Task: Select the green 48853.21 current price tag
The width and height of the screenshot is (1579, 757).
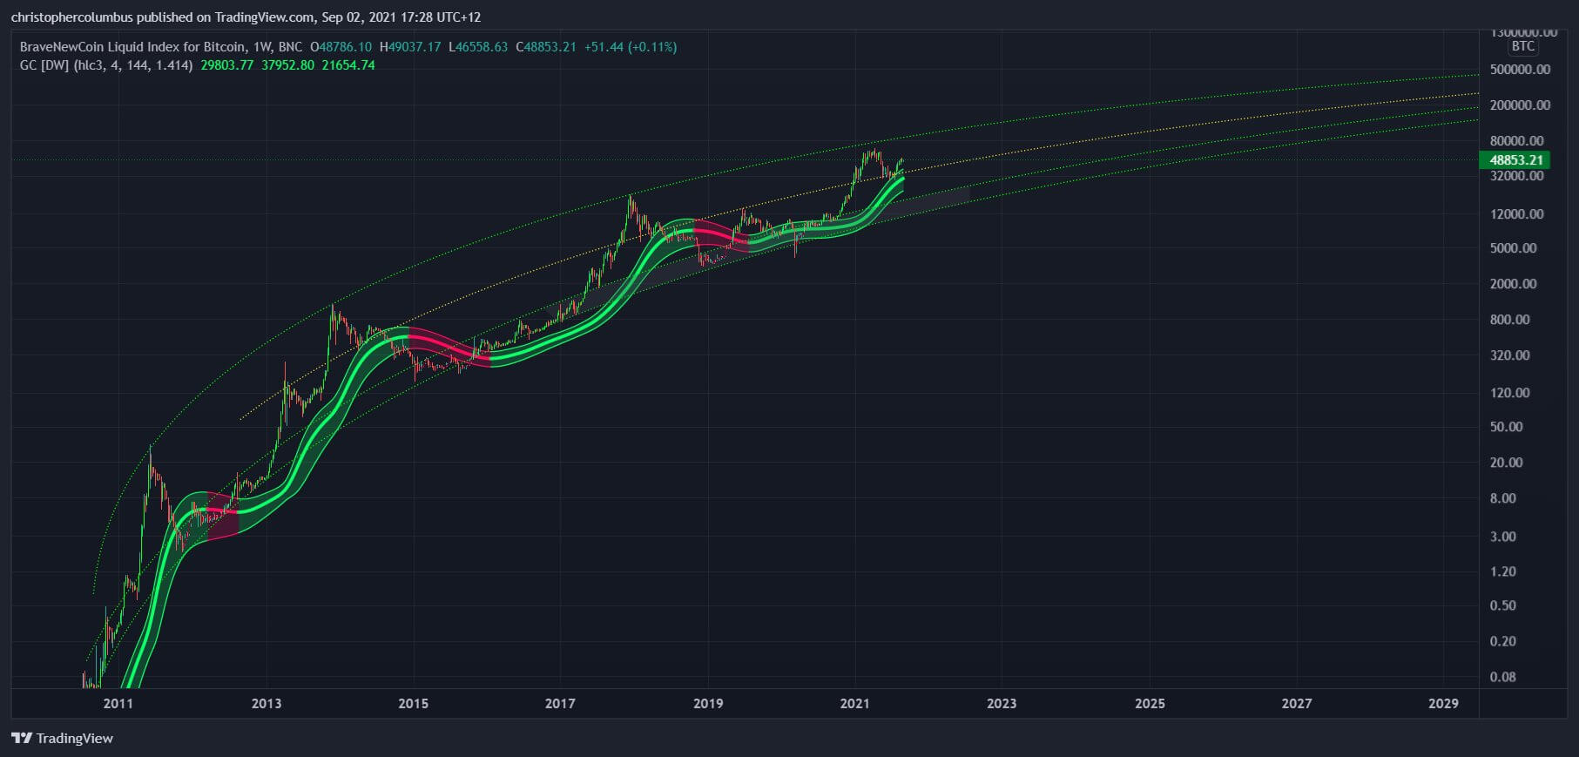Action: tap(1515, 159)
